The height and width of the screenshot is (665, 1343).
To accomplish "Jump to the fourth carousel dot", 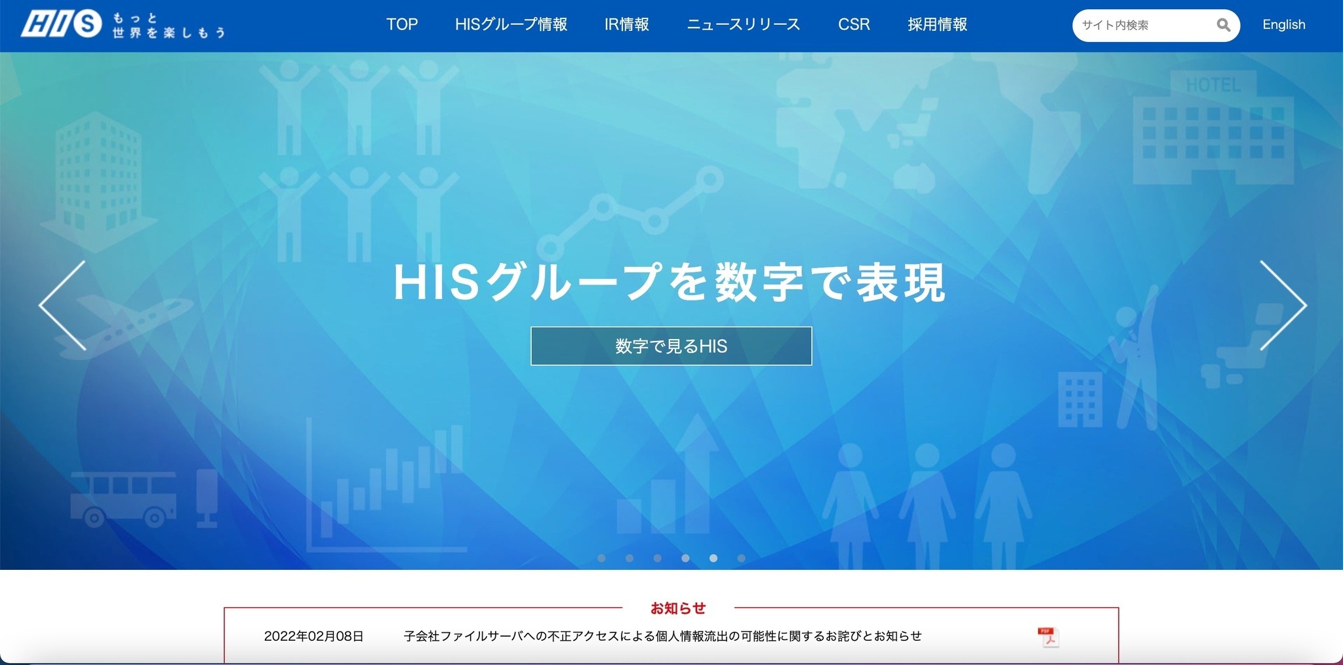I will (685, 558).
